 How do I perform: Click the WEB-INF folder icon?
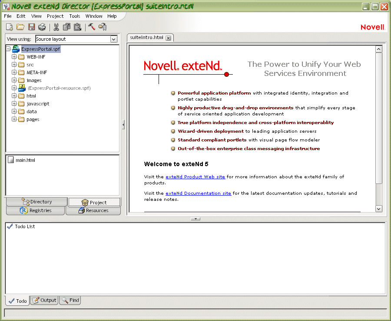pos(21,57)
